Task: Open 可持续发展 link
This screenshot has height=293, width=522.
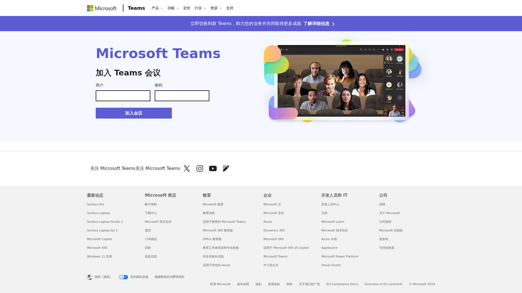Action: click(x=387, y=248)
